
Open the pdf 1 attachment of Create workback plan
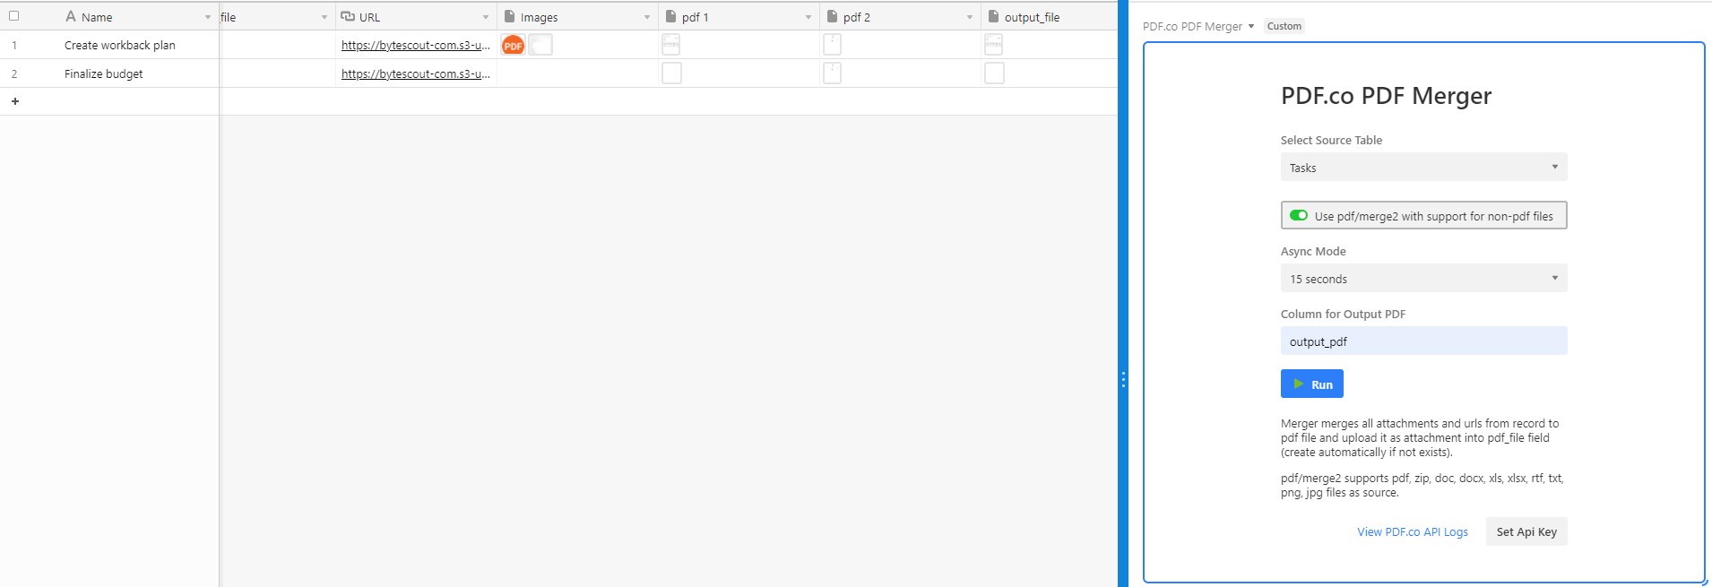pyautogui.click(x=670, y=45)
